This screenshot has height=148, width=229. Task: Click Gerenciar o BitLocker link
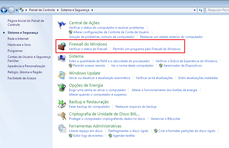pyautogui.click(x=166, y=119)
